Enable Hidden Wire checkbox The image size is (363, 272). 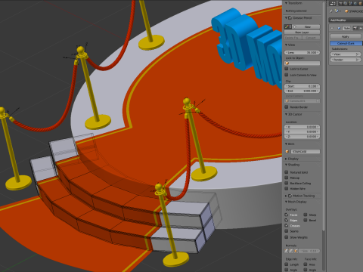coord(287,188)
